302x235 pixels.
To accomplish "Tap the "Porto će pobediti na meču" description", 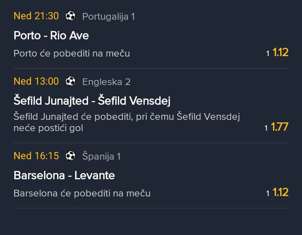I will coord(72,54).
